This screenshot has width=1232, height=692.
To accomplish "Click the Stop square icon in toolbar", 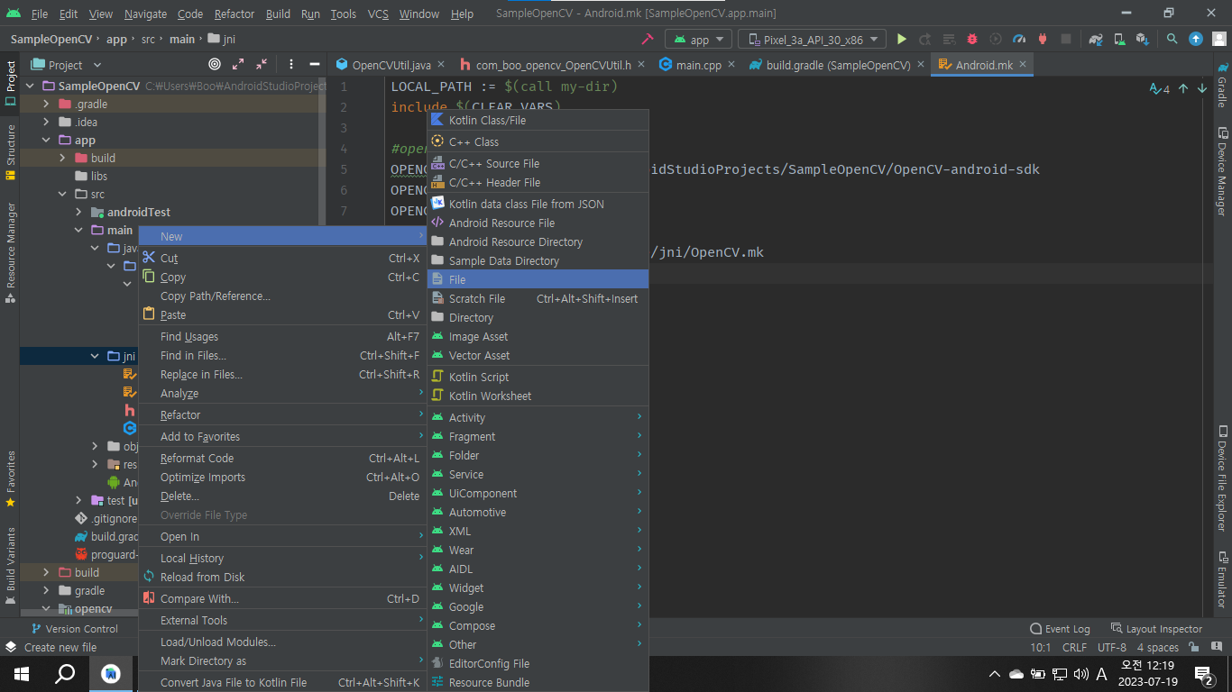I will 1066,40.
